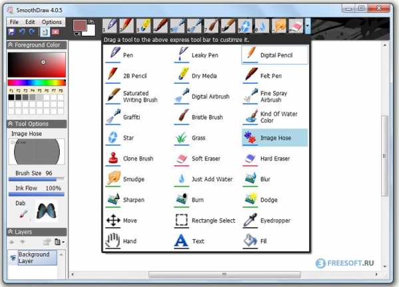
Task: Click the canvas vertical scrollbar
Action: pos(385,155)
